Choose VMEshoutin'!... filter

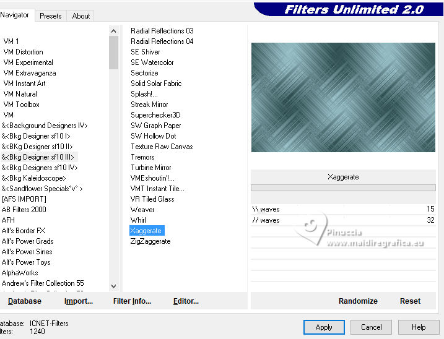(x=152, y=178)
